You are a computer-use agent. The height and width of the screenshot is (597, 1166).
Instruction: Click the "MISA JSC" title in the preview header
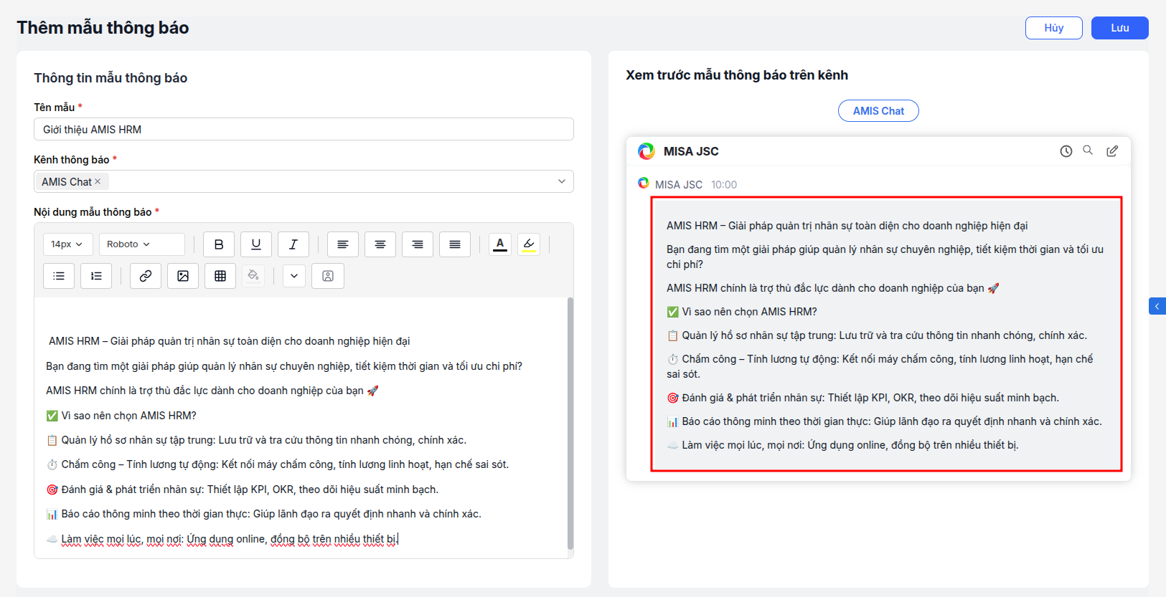coord(691,151)
